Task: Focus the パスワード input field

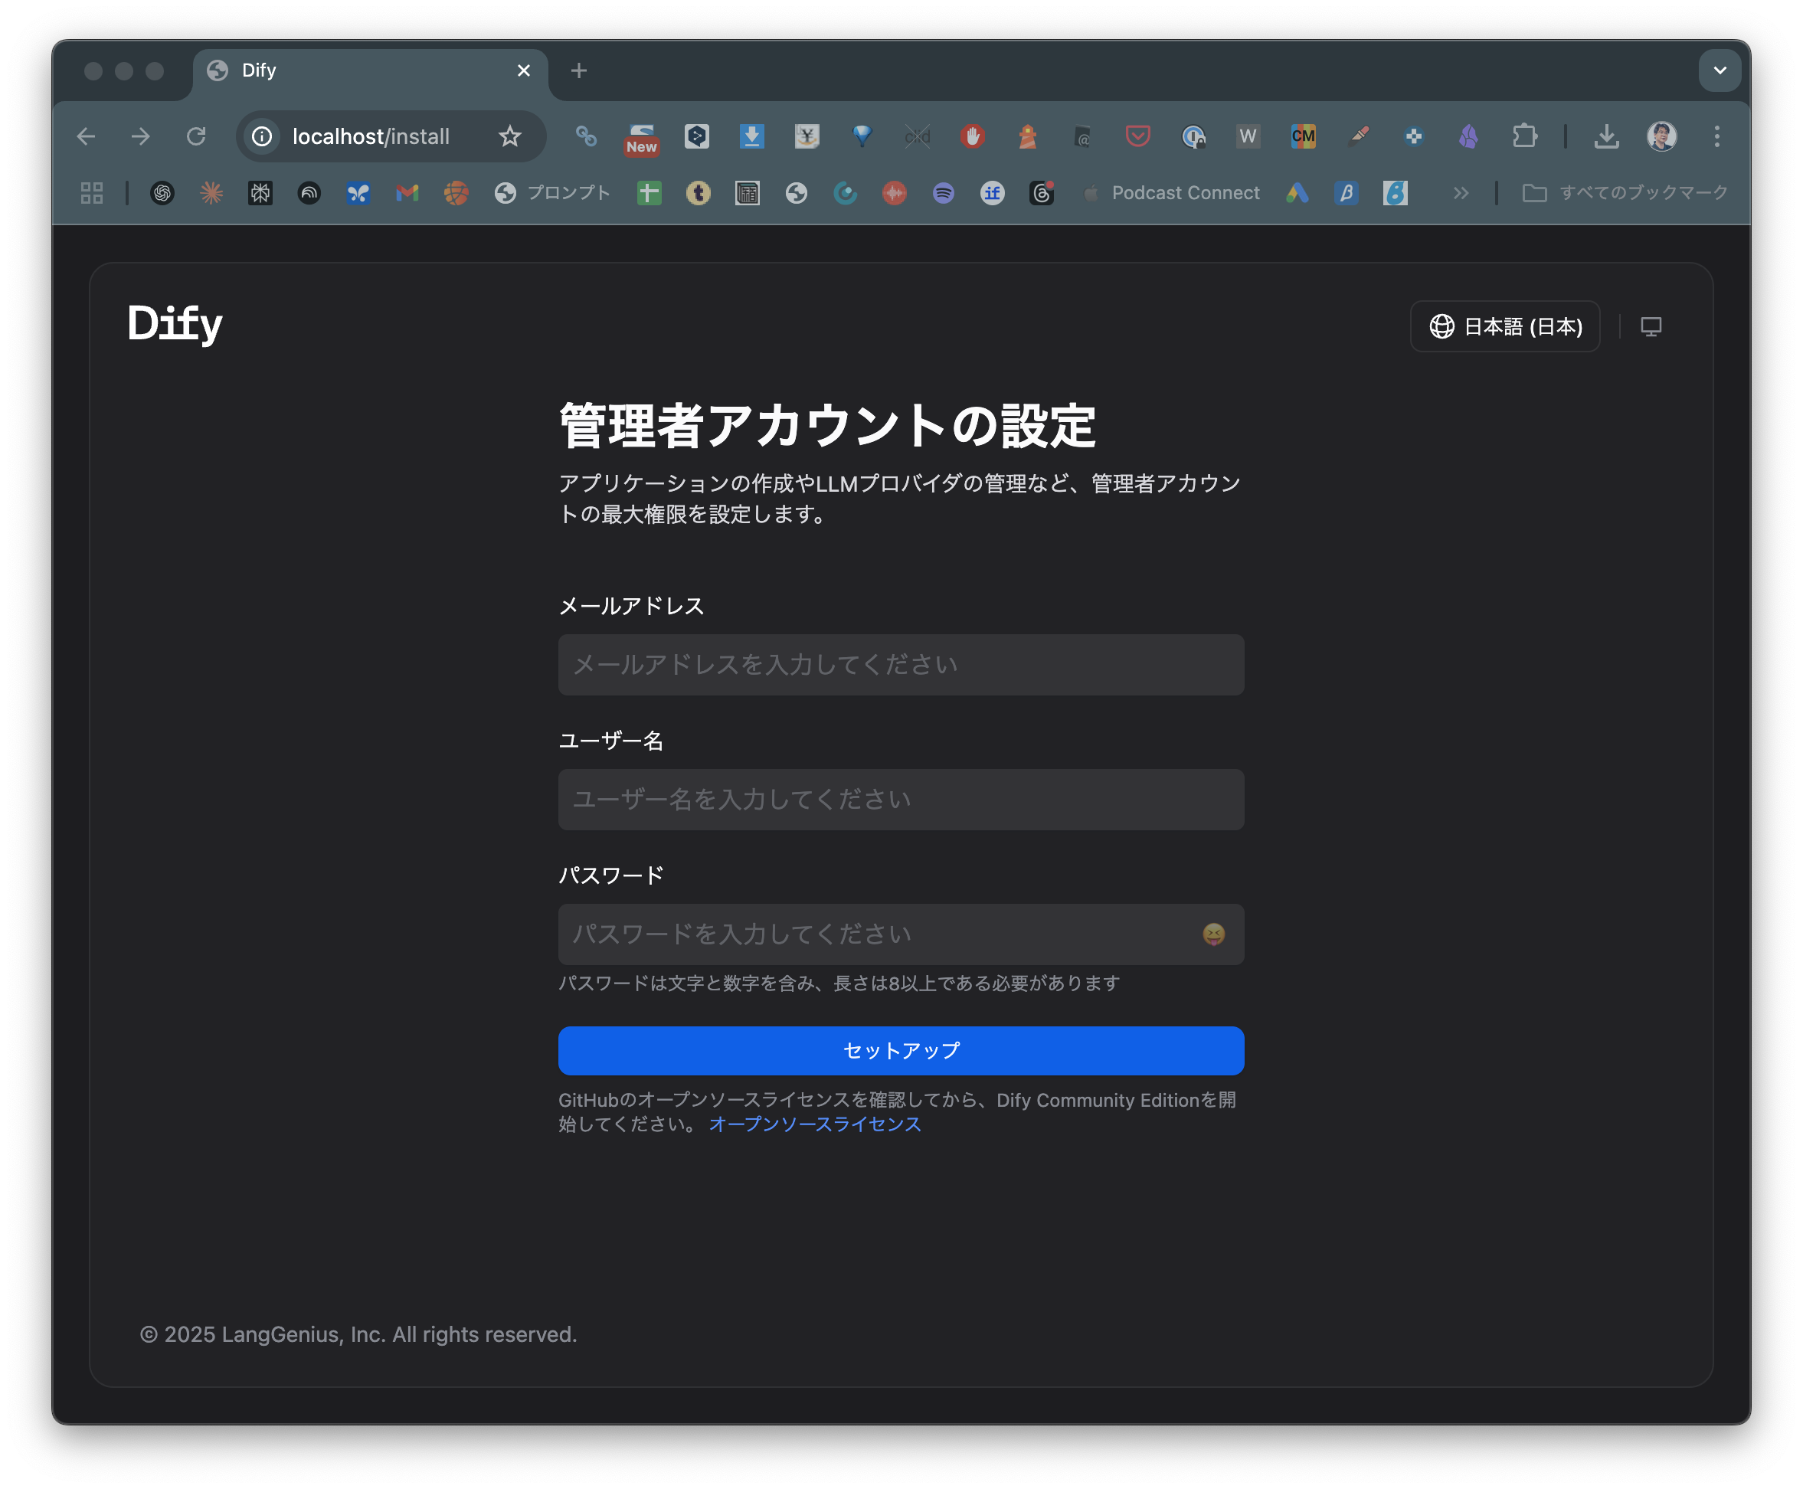Action: pyautogui.click(x=901, y=934)
